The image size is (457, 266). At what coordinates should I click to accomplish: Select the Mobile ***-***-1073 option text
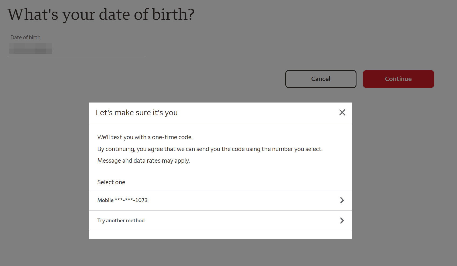(122, 200)
